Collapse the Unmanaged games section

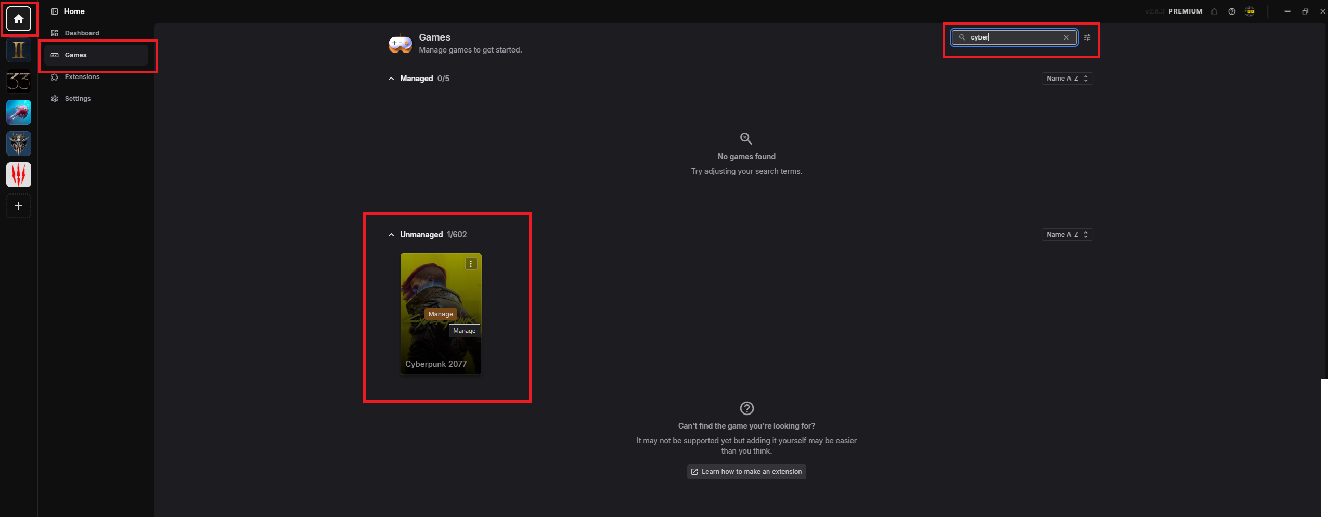point(391,235)
